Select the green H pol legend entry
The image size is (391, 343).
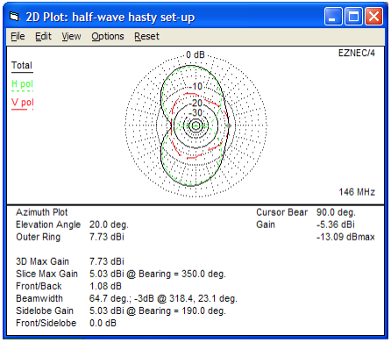[x=22, y=84]
